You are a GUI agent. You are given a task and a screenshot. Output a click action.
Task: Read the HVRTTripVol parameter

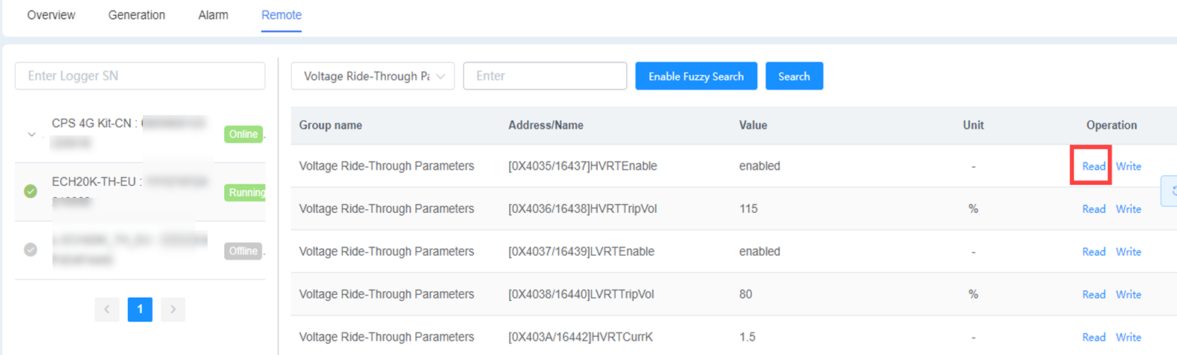[x=1094, y=209]
